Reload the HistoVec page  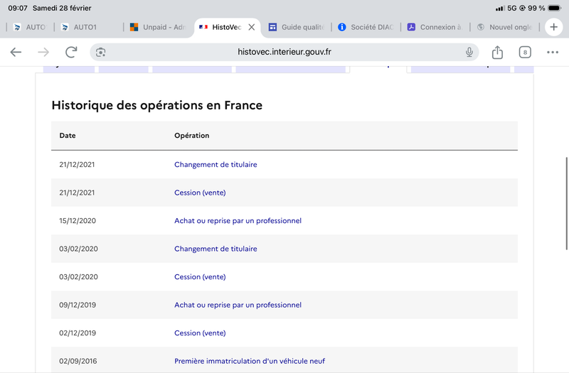click(x=71, y=52)
